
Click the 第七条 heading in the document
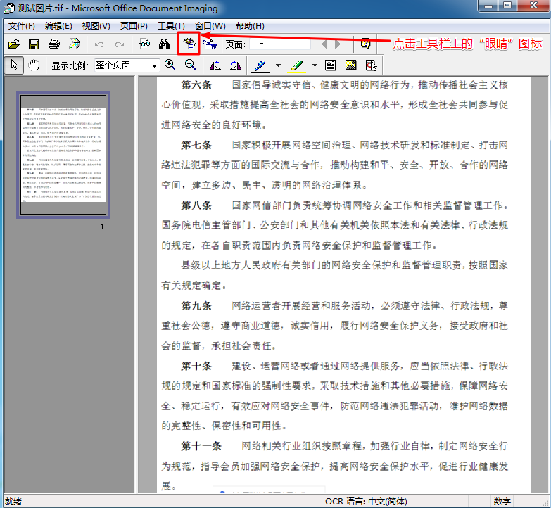[x=196, y=145]
